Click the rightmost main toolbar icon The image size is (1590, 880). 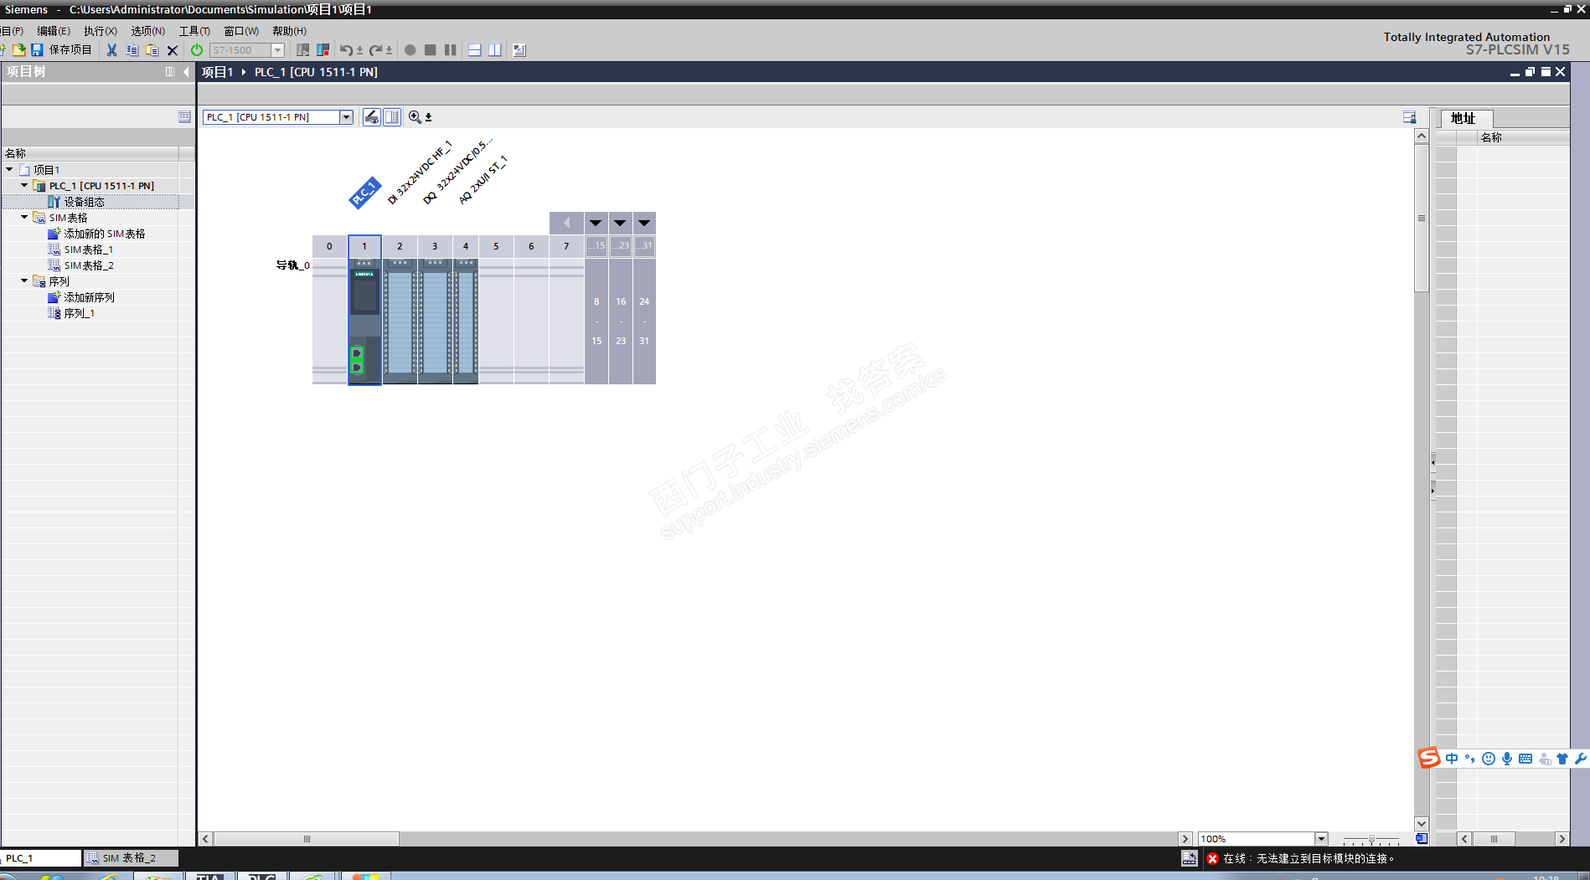519,50
